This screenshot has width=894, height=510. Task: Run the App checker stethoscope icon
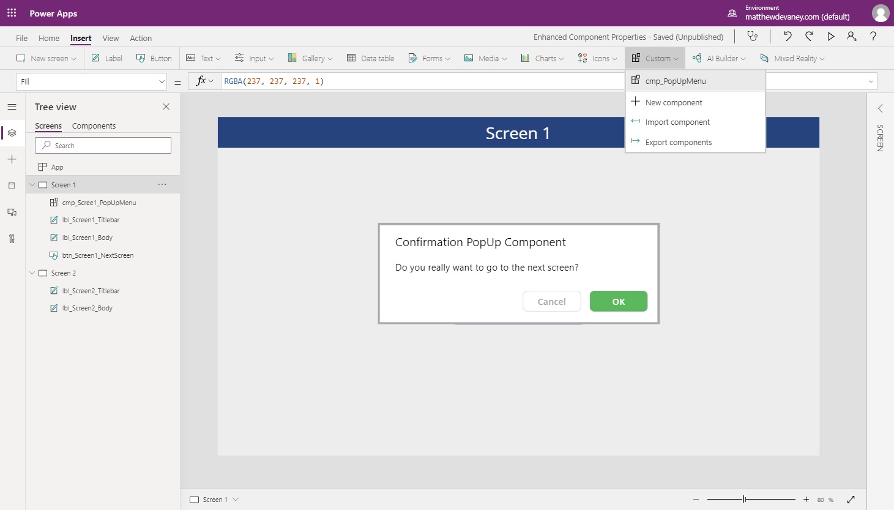coord(752,36)
